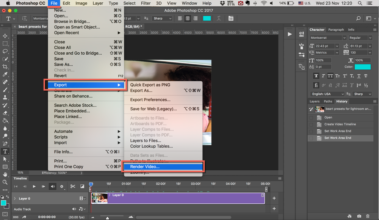
Task: Click the timeline playhead marker
Action: (x=91, y=184)
